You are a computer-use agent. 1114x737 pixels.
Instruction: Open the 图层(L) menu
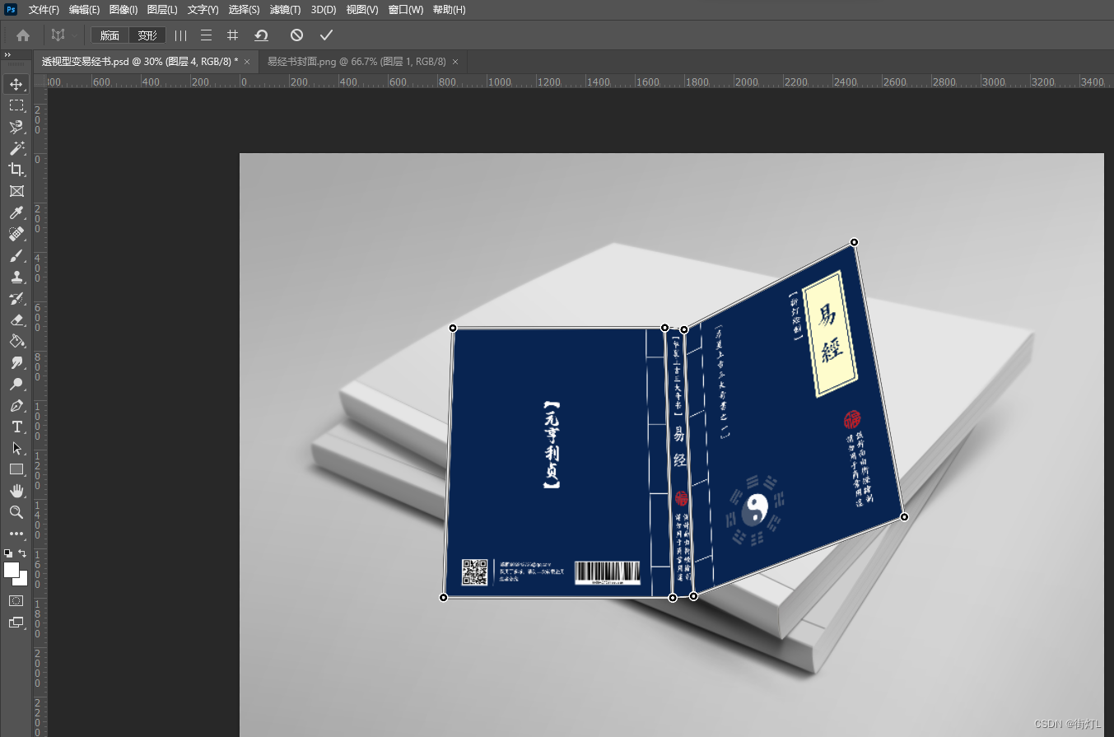click(162, 10)
